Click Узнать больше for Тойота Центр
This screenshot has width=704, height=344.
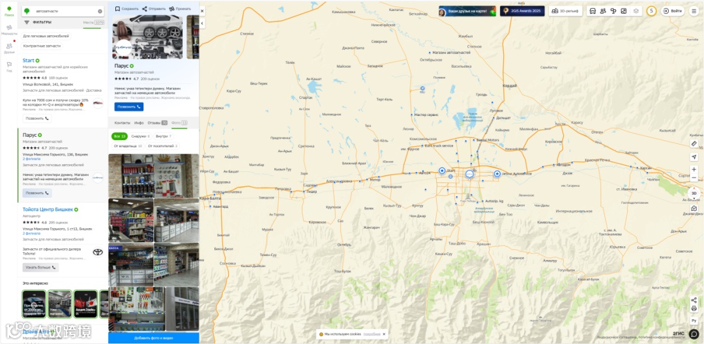pyautogui.click(x=40, y=267)
